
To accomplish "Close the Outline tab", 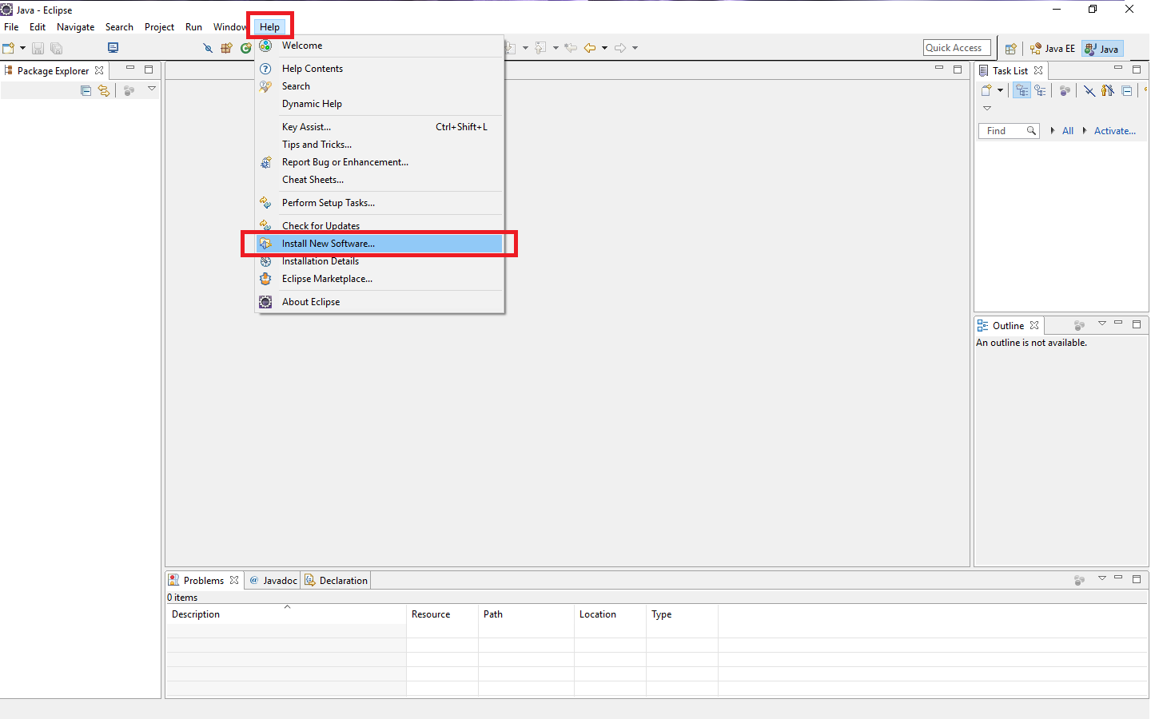I will 1034,325.
